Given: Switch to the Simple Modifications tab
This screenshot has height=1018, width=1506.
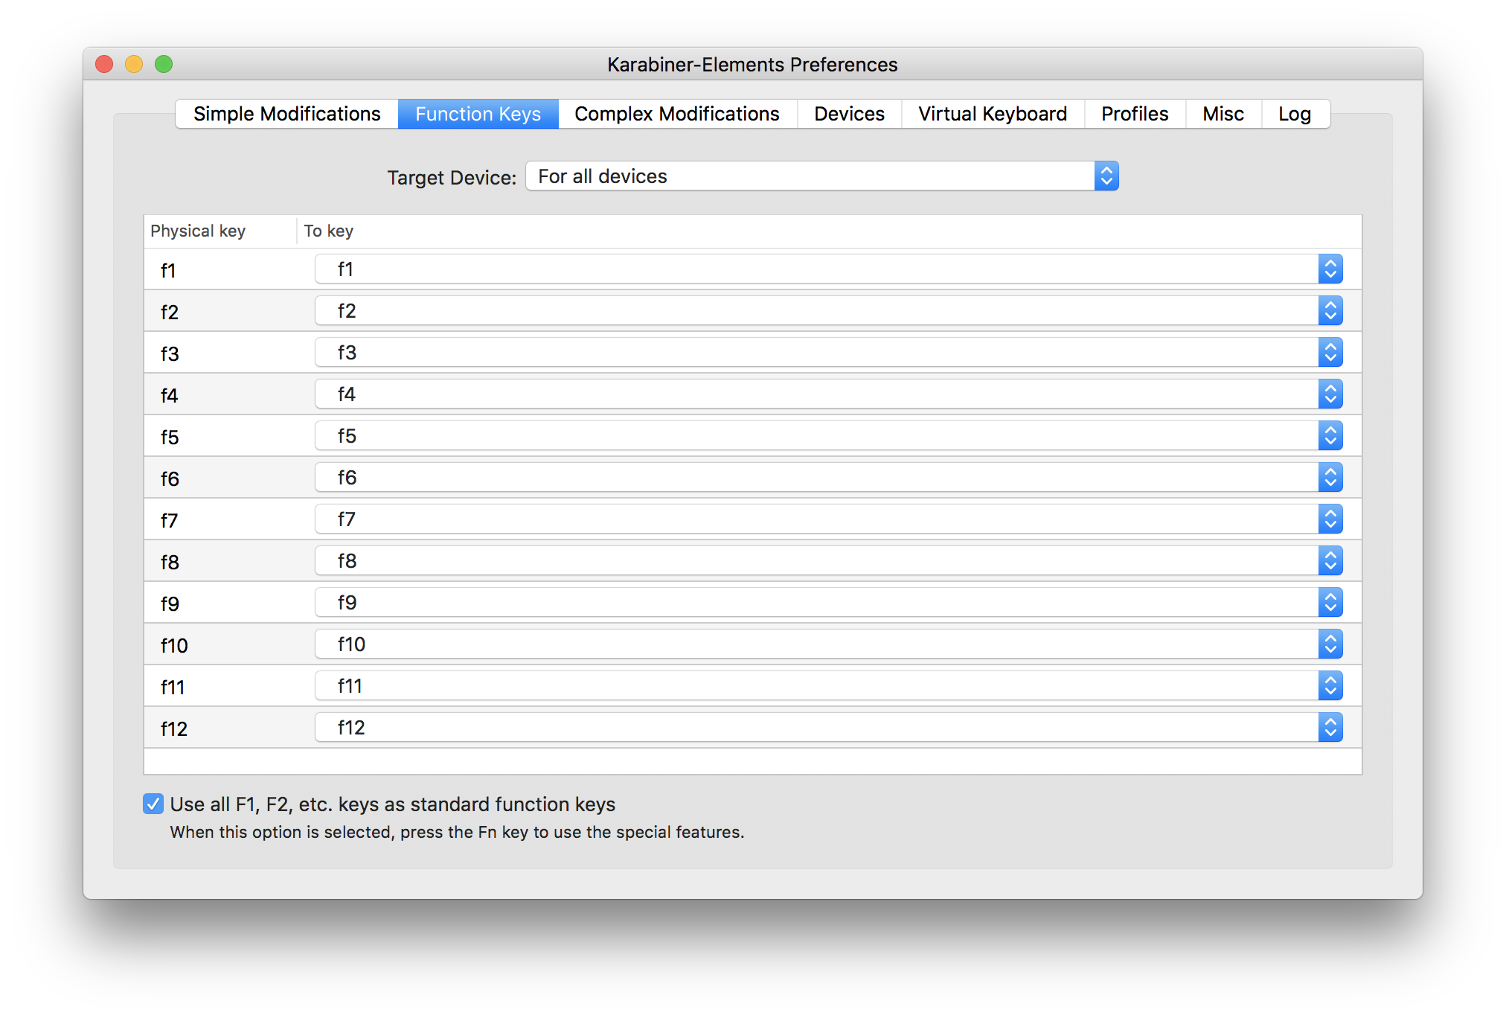Looking at the screenshot, I should (286, 113).
